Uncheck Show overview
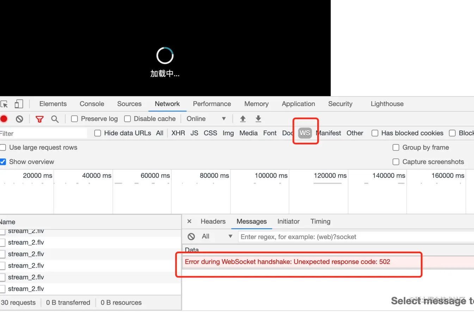This screenshot has height=312, width=474. (3, 162)
